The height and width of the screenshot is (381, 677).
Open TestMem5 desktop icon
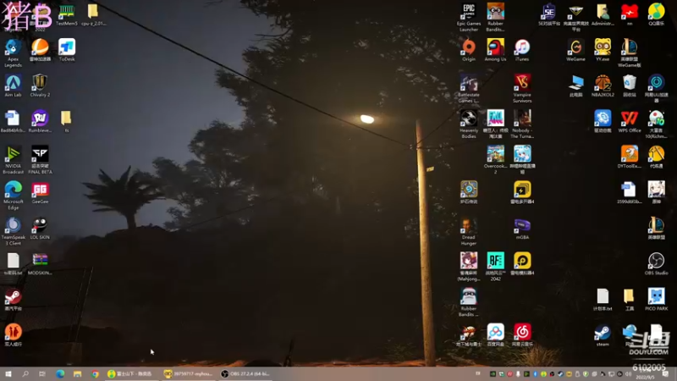click(67, 14)
